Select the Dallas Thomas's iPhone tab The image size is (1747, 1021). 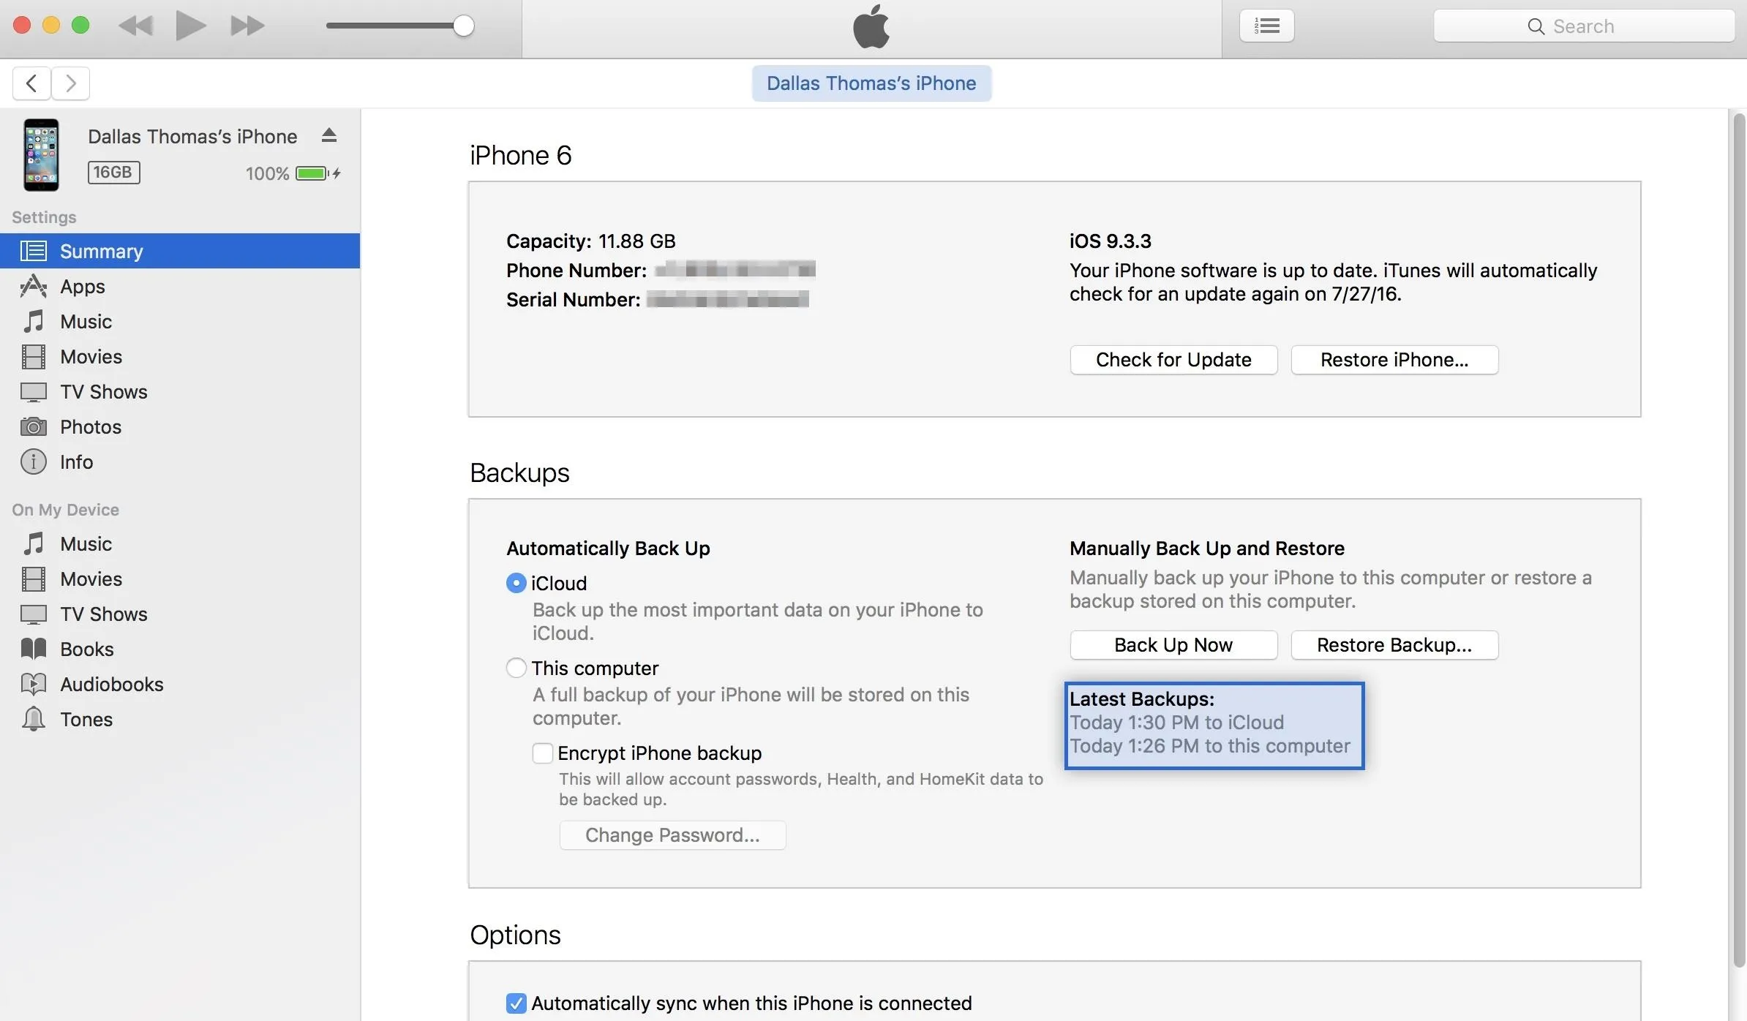[871, 83]
